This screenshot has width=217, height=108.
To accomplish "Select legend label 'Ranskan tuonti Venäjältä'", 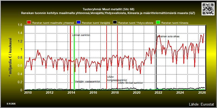I will tap(96, 23).
